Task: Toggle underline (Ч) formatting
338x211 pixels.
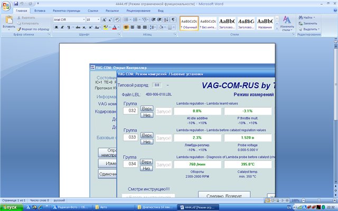Action: (69, 27)
